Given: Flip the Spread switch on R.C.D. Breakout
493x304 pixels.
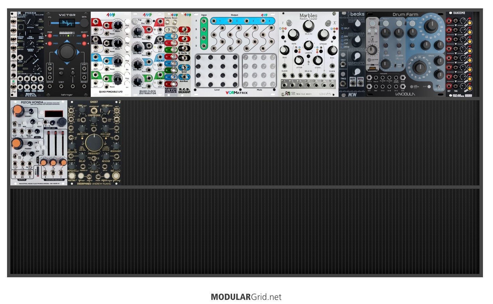Looking at the screenshot, I should (x=184, y=67).
